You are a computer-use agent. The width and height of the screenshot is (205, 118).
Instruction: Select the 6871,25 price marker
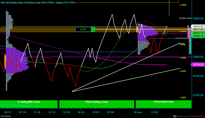(x=198, y=30)
